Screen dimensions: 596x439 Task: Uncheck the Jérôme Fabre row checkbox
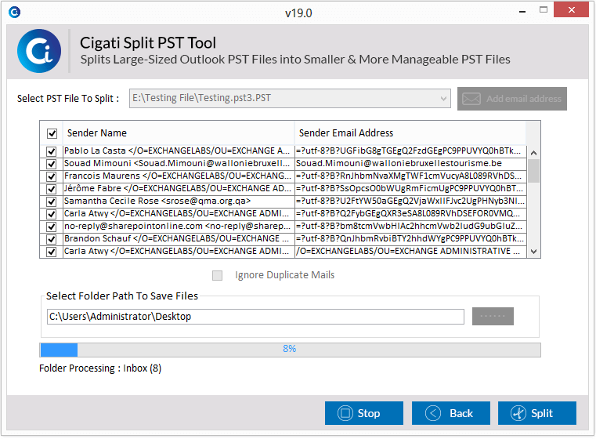click(x=52, y=189)
